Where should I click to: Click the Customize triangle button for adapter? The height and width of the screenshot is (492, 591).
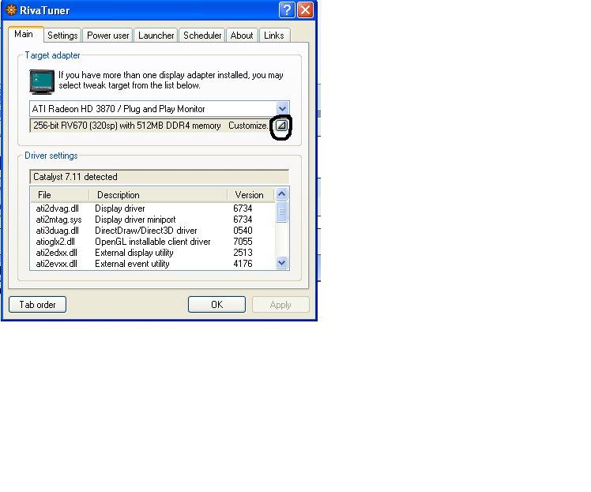(x=281, y=126)
